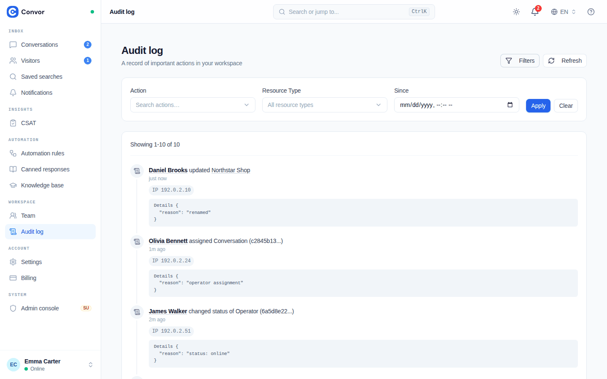Open the Search actions dropdown
Viewport: 607px width, 379px height.
point(193,105)
